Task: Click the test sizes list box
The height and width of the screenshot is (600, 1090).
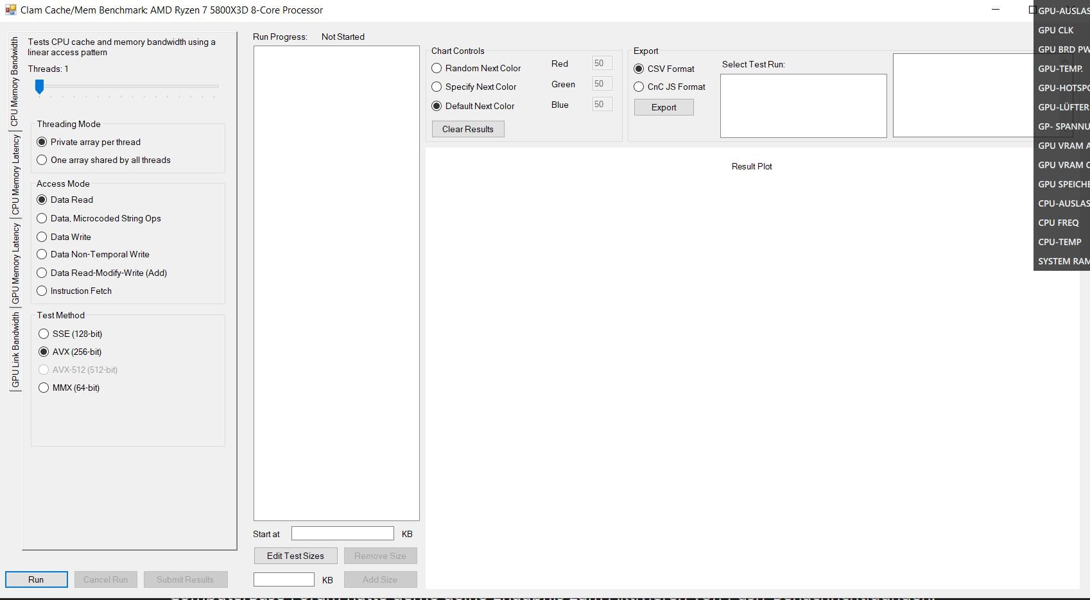Action: tap(336, 283)
